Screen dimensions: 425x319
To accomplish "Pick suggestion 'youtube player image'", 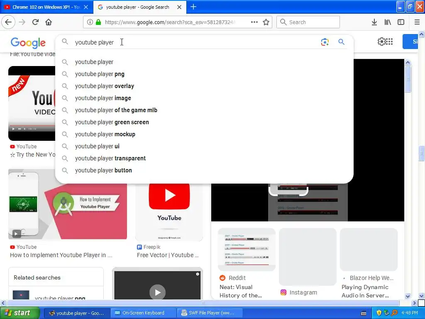I will [204, 98].
